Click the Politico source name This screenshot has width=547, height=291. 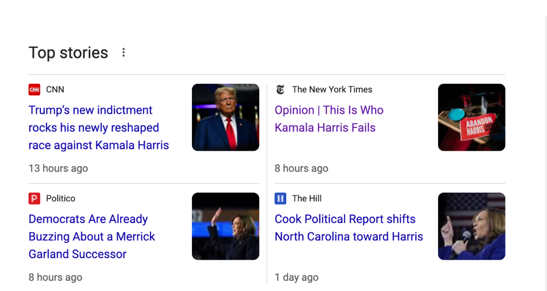click(61, 199)
